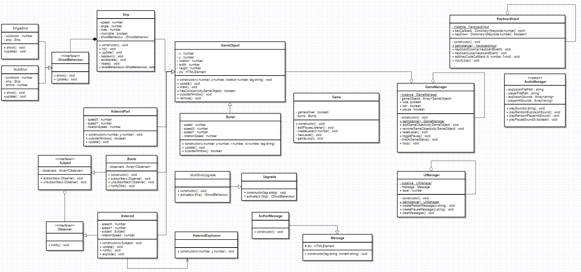Select the AudioManager class title
581x272 pixels.
point(535,82)
